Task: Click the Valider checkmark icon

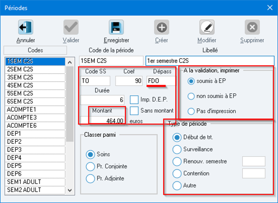Action: (x=71, y=27)
